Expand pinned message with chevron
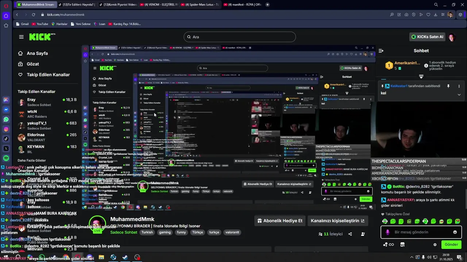This screenshot has height=262, width=467. pos(459,95)
